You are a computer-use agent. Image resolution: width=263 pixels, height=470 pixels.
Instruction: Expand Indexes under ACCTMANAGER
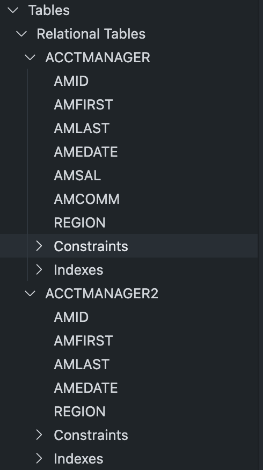pyautogui.click(x=39, y=270)
